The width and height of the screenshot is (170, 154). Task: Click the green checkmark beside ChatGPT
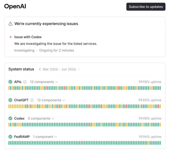[10, 100]
